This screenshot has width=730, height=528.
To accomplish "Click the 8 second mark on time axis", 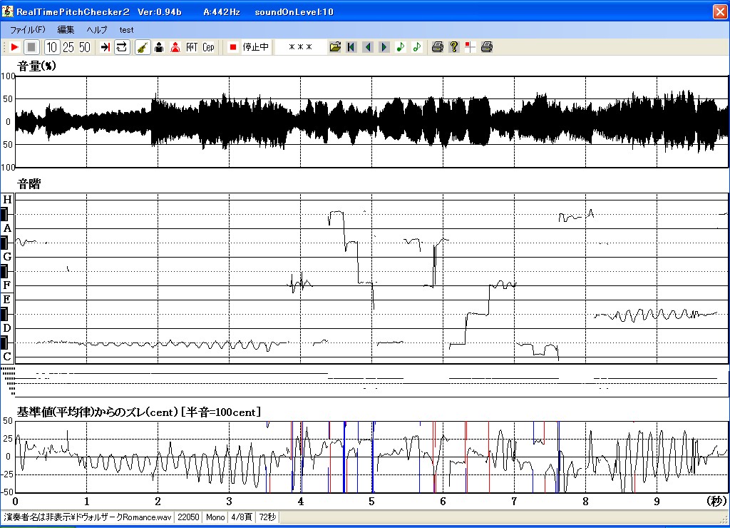I will point(586,502).
